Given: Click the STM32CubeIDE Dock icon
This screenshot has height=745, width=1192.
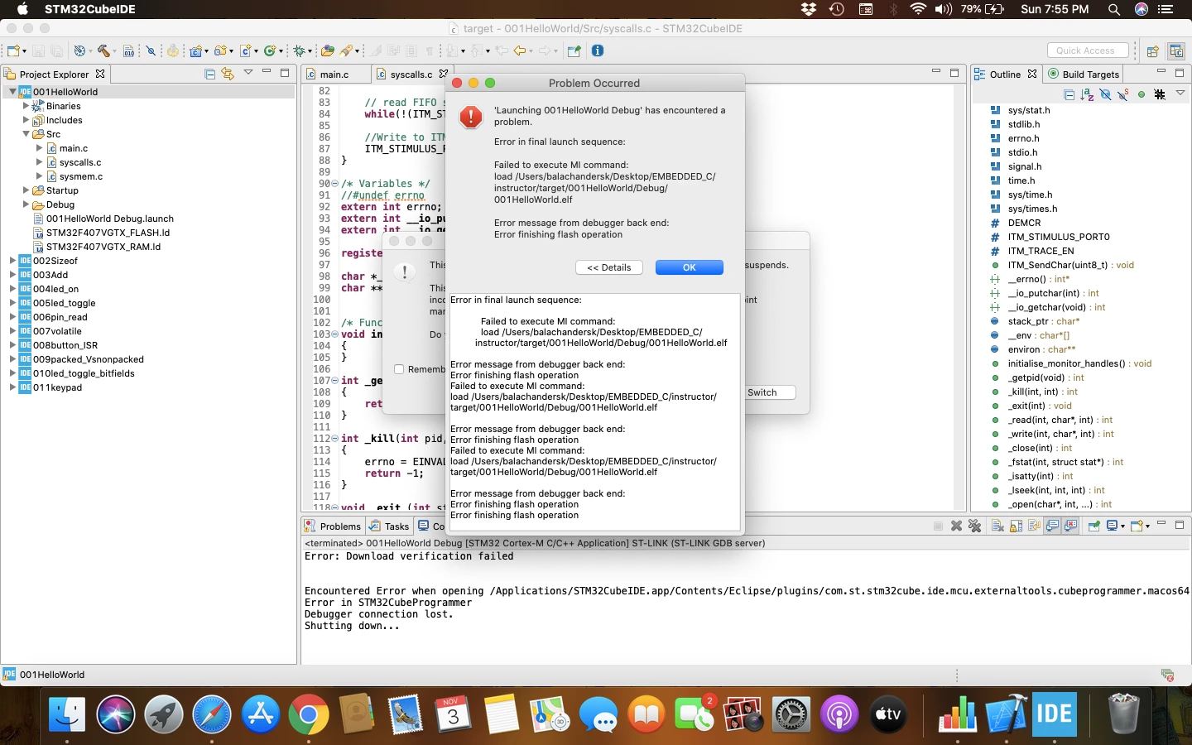Looking at the screenshot, I should [x=1054, y=714].
